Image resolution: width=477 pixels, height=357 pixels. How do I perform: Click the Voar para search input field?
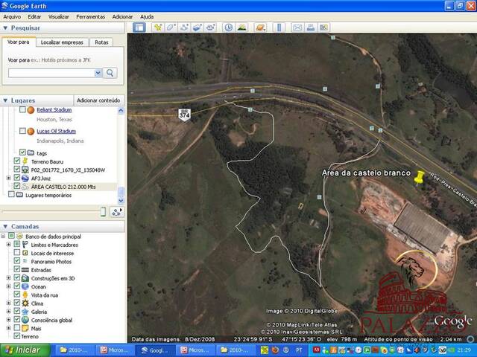[x=51, y=73]
